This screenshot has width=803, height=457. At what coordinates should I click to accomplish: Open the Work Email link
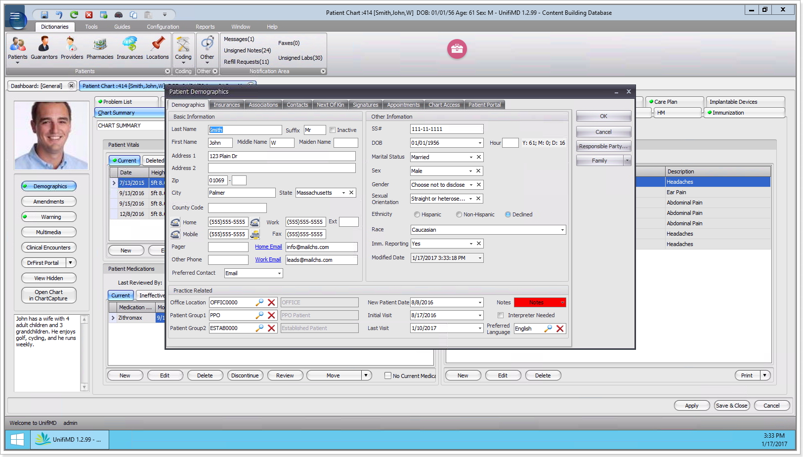pos(268,259)
